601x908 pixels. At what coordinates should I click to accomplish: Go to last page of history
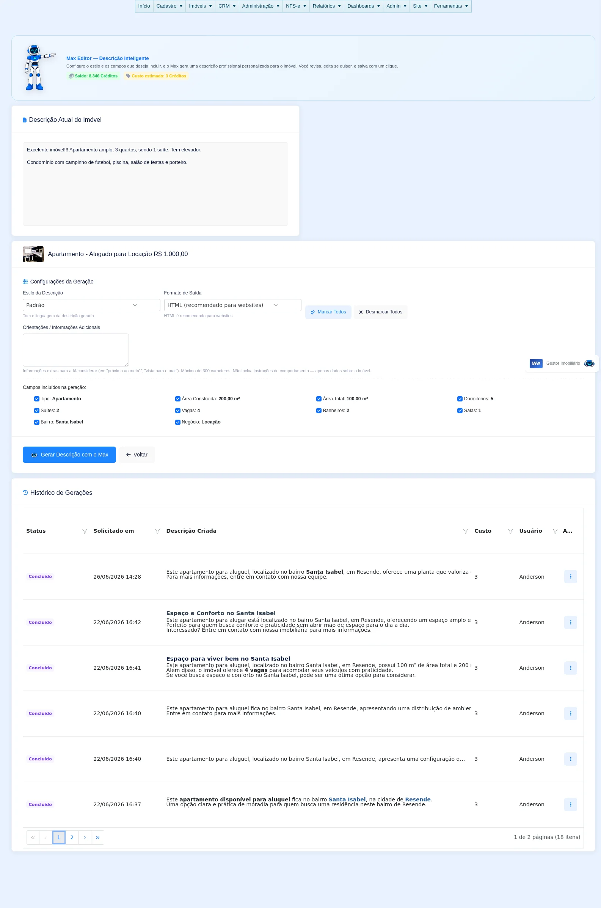(x=97, y=837)
